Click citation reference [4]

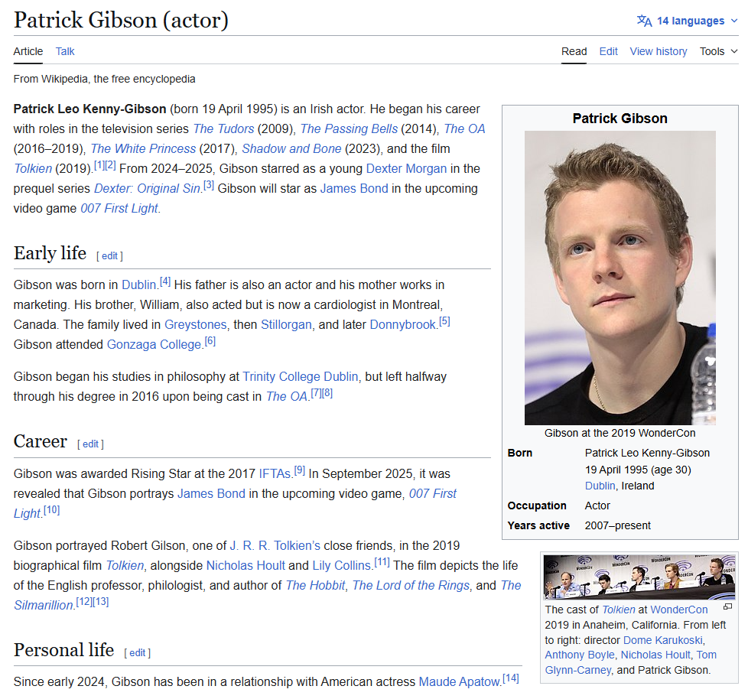pyautogui.click(x=165, y=281)
